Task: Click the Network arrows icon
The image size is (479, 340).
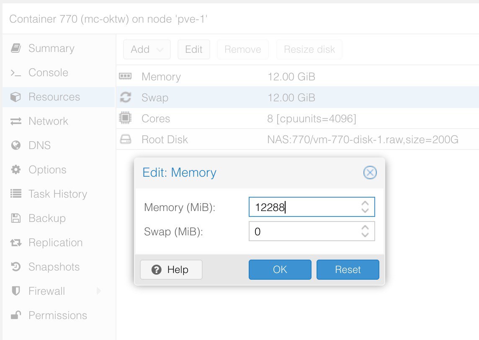Action: click(16, 121)
